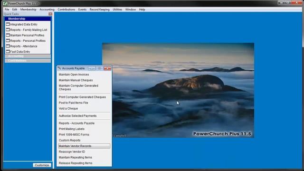Open Reports - Accounts Payable

tap(76, 123)
